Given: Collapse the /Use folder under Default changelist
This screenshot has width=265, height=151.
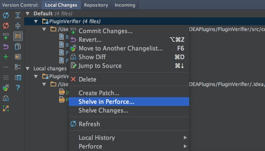Looking at the screenshot, I should tap(44, 29).
